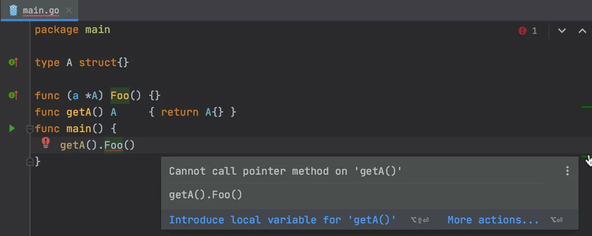592x236 pixels.
Task: Open More actions... in error popup
Action: pyautogui.click(x=493, y=220)
